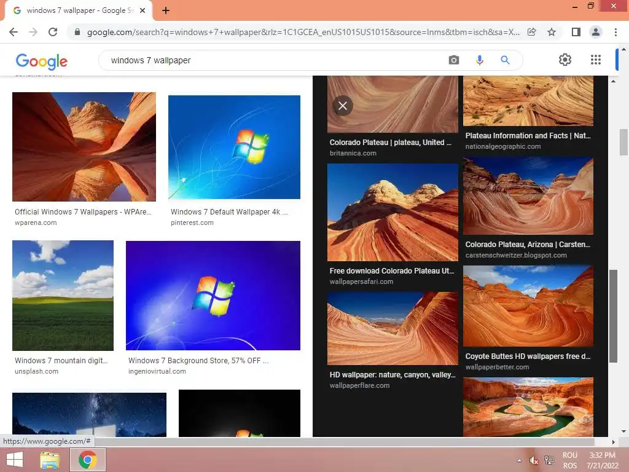Open ROU keyboard language indicator
Screen dimensions: 629x472
(x=569, y=460)
